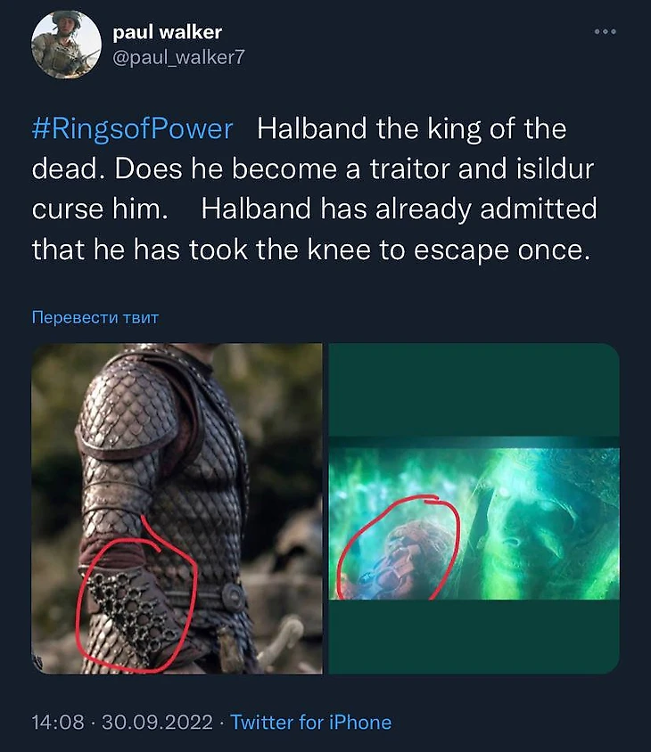Open the three-dot more options menu
The image size is (651, 752).
(x=605, y=32)
